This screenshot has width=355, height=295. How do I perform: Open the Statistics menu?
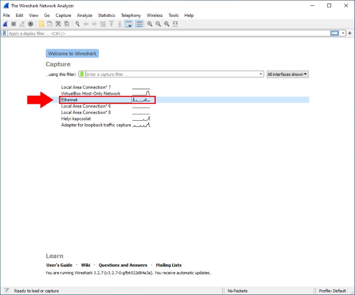pyautogui.click(x=106, y=16)
